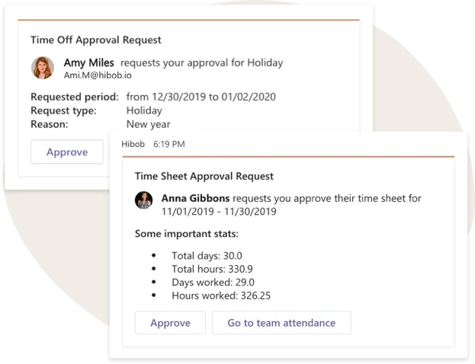The height and width of the screenshot is (364, 475).
Task: Click the 11/01/2019 - 11/30/2019 date range
Action: pos(219,211)
